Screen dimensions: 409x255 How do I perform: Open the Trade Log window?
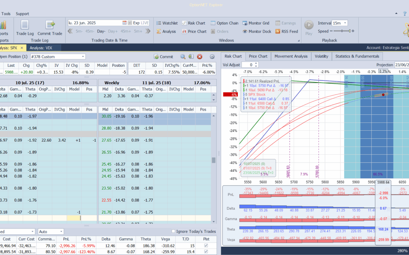click(x=25, y=28)
